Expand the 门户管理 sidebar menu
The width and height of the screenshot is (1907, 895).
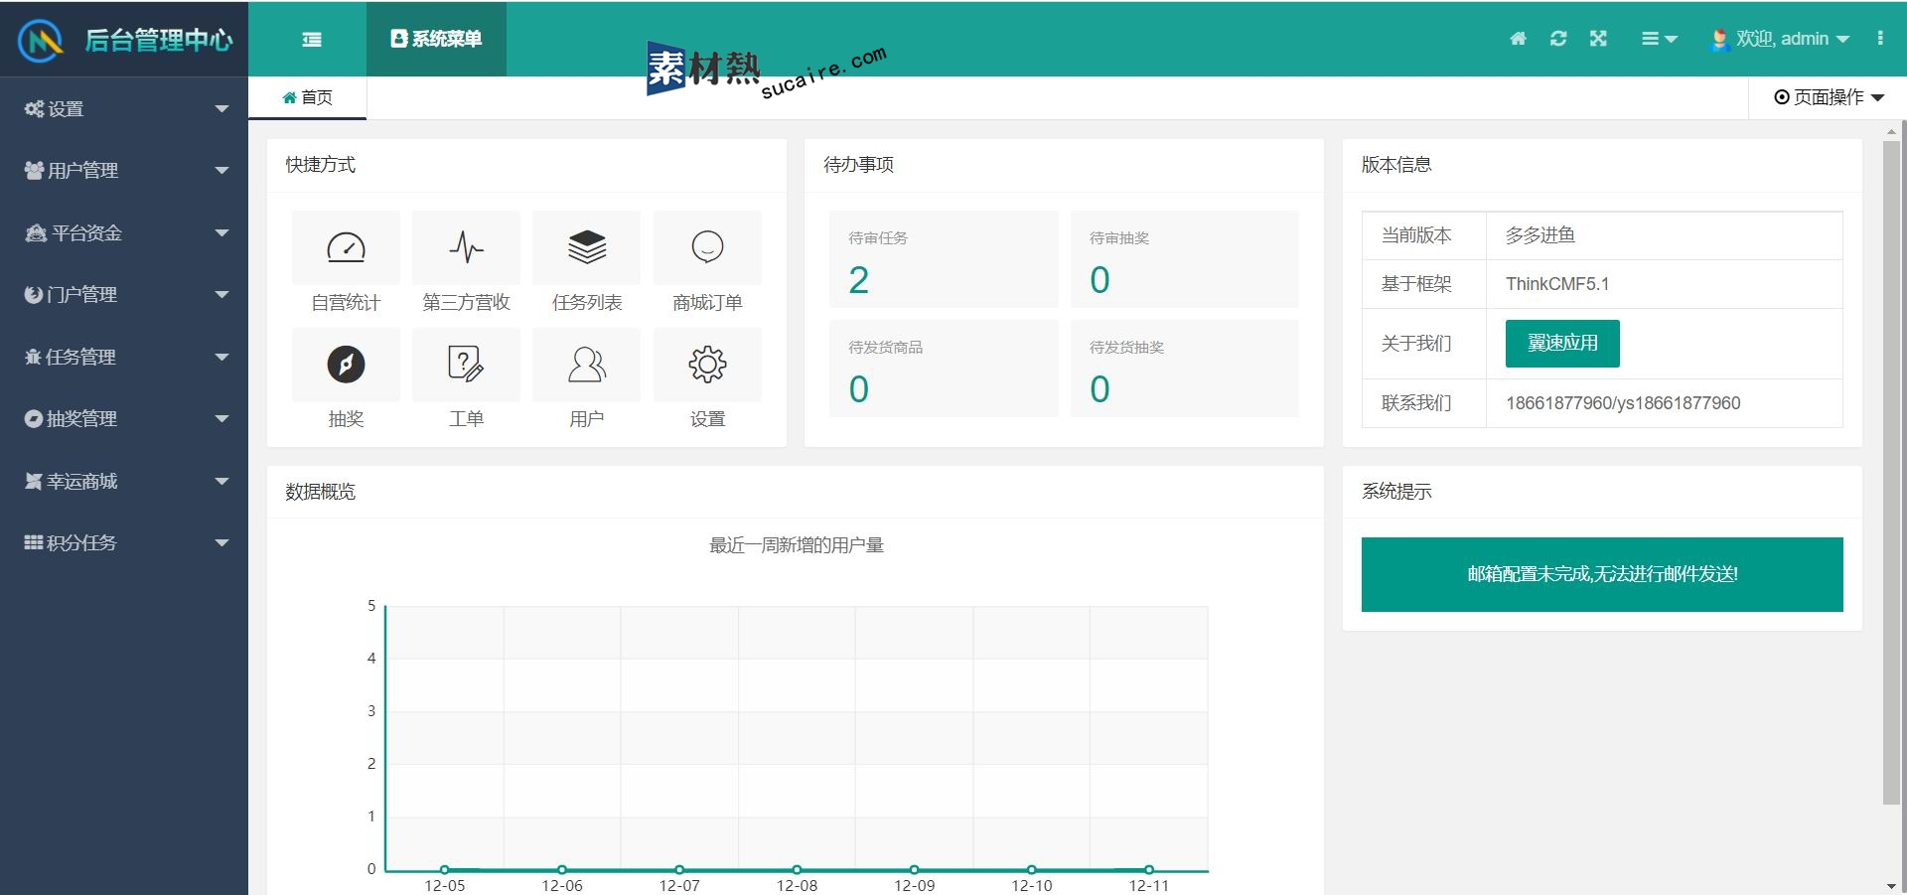[x=124, y=294]
